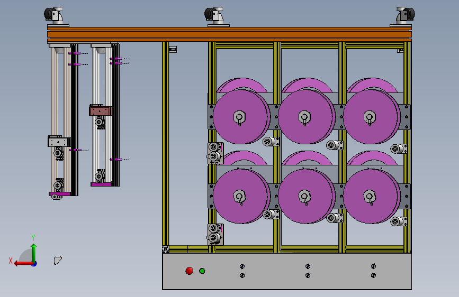Click the X label on the coordinate triad

tap(11, 261)
